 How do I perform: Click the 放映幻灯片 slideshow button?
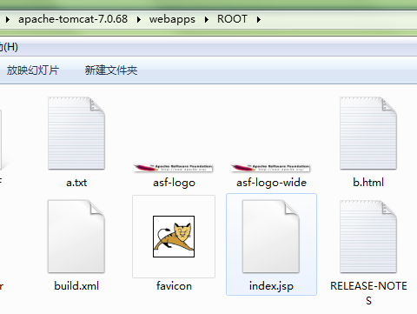pyautogui.click(x=33, y=70)
